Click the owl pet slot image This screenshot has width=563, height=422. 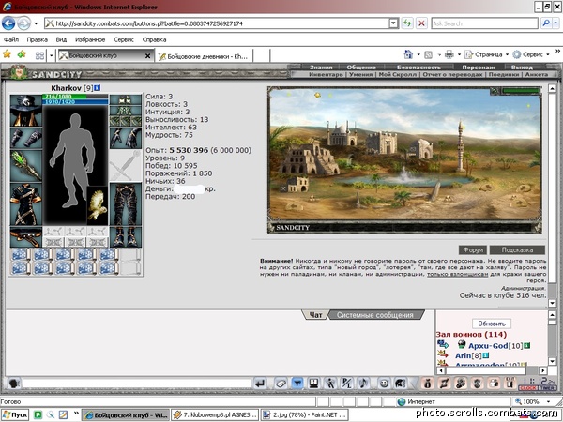coord(98,205)
